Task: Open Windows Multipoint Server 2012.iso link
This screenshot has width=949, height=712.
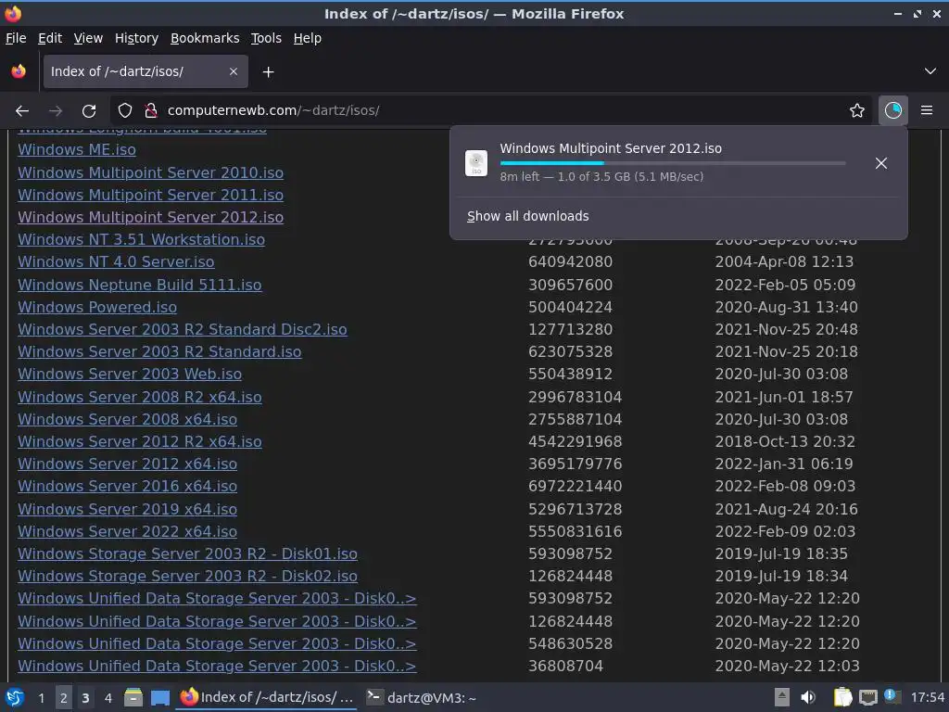Action: [151, 217]
